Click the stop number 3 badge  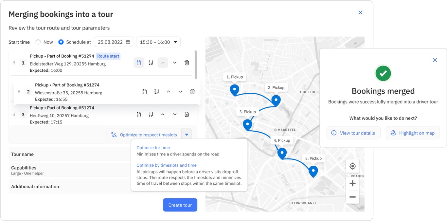[23, 114]
